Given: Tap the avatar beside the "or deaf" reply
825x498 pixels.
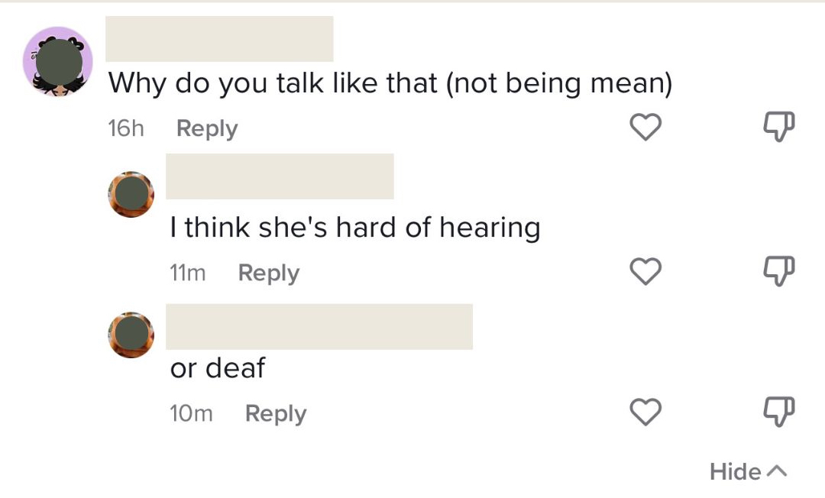Looking at the screenshot, I should 131,335.
